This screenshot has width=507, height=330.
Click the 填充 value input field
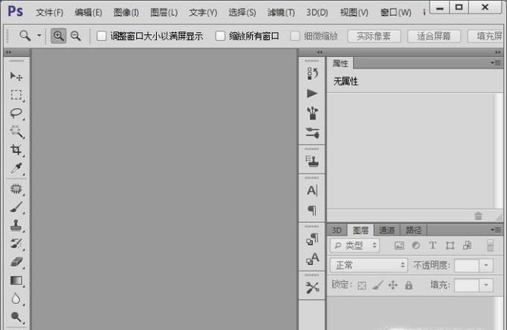pos(466,285)
